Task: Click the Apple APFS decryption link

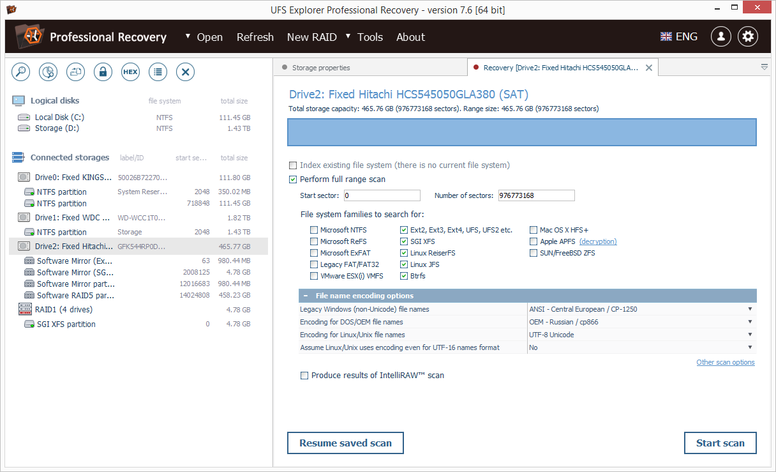Action: pyautogui.click(x=598, y=241)
